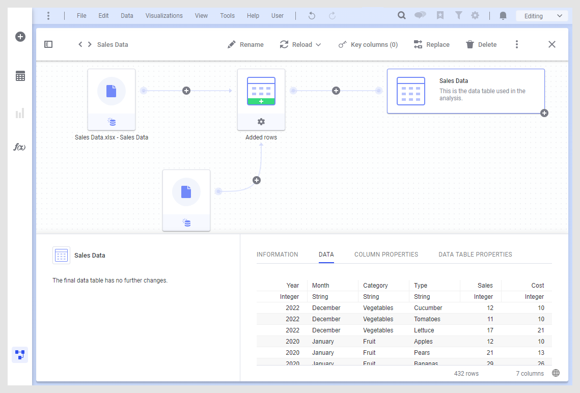The image size is (580, 393).
Task: Click gear icon on Added rows node
Action: 261,122
